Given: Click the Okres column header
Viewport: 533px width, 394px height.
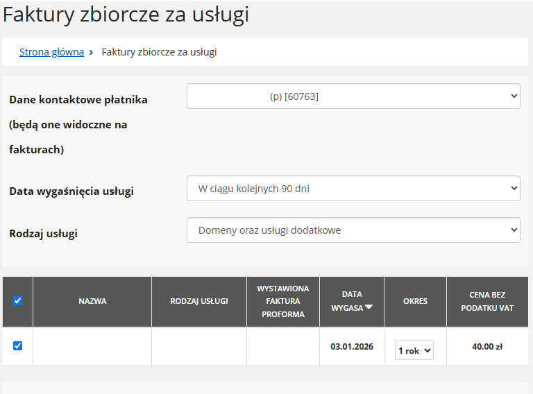Looking at the screenshot, I should click(x=415, y=301).
